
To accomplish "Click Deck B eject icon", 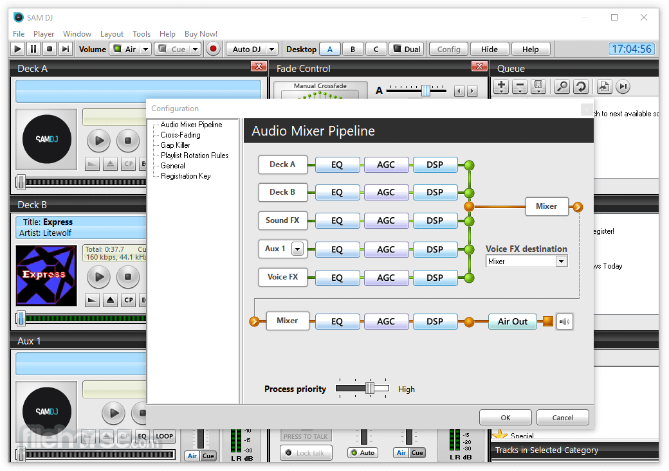I will click(x=110, y=300).
